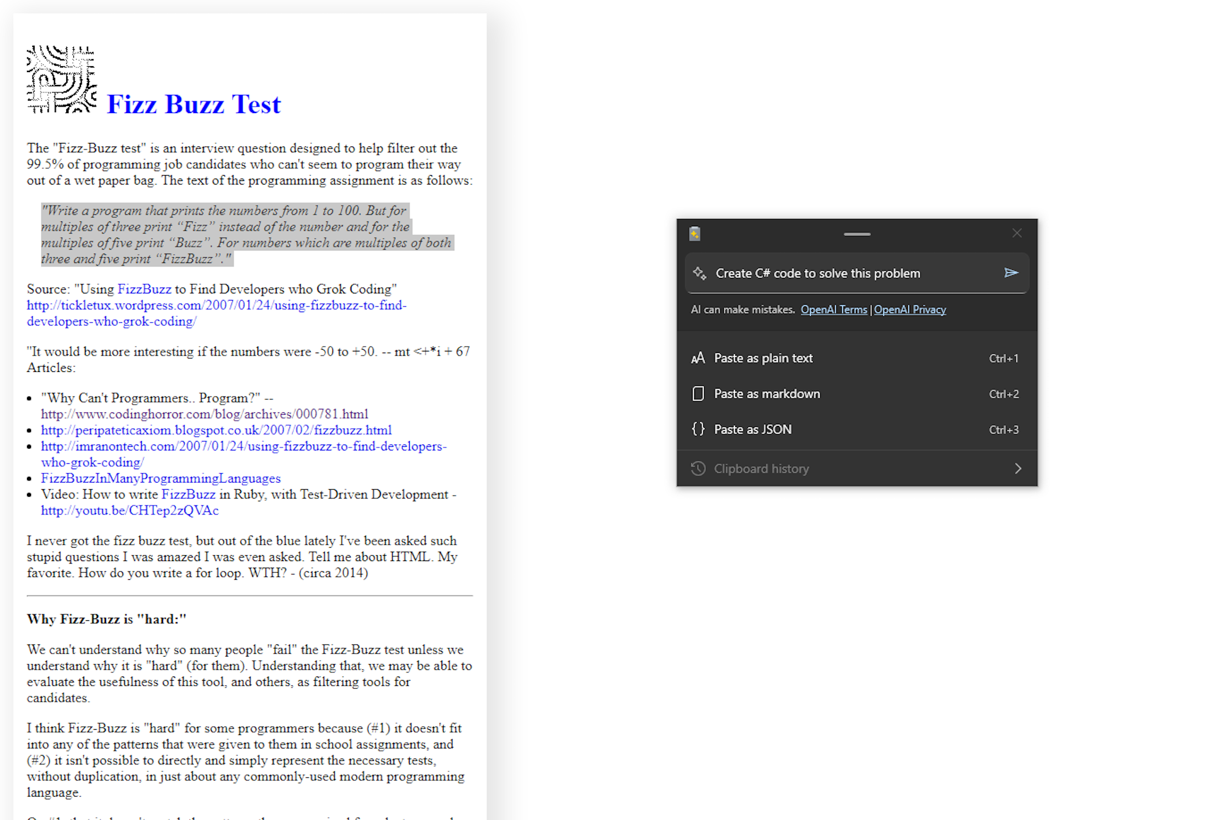
Task: Click the Fizz Buzz wiki logo image
Action: click(x=62, y=79)
